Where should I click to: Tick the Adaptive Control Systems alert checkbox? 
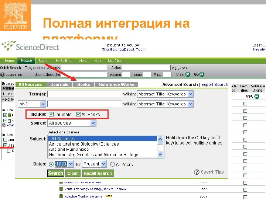(x=245, y=197)
